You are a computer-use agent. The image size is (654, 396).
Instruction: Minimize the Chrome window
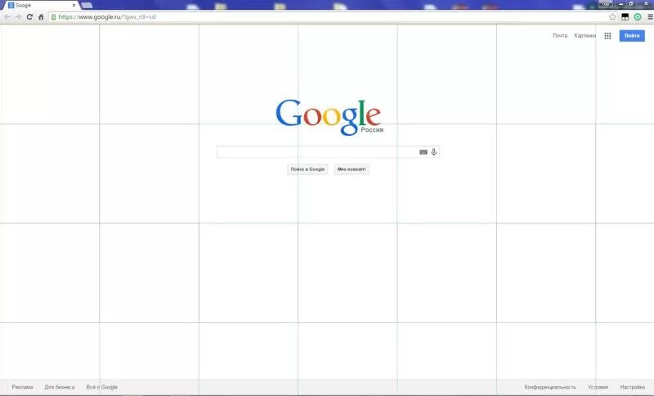(x=620, y=4)
